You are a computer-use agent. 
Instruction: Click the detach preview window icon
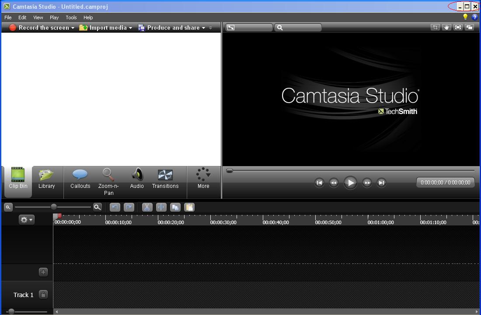pos(469,28)
